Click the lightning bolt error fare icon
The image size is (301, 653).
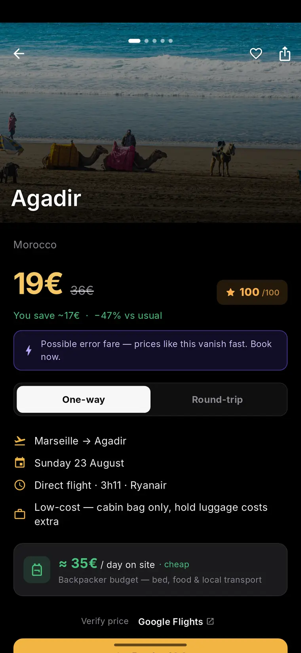[29, 350]
